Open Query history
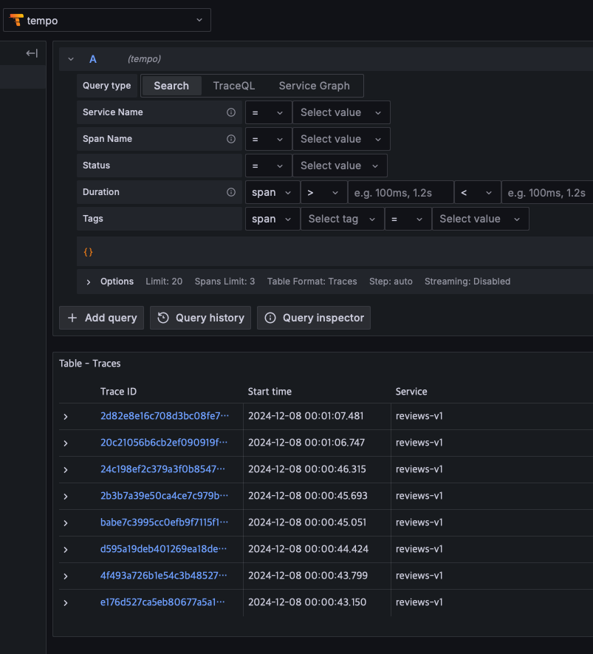 201,318
